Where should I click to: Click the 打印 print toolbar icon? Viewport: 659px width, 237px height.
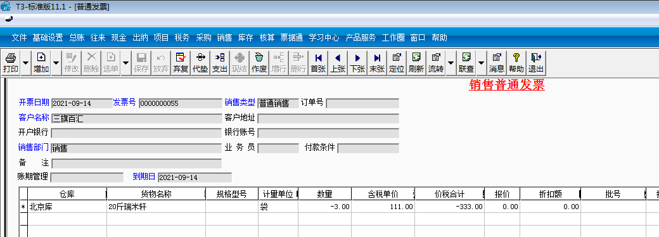coord(11,63)
